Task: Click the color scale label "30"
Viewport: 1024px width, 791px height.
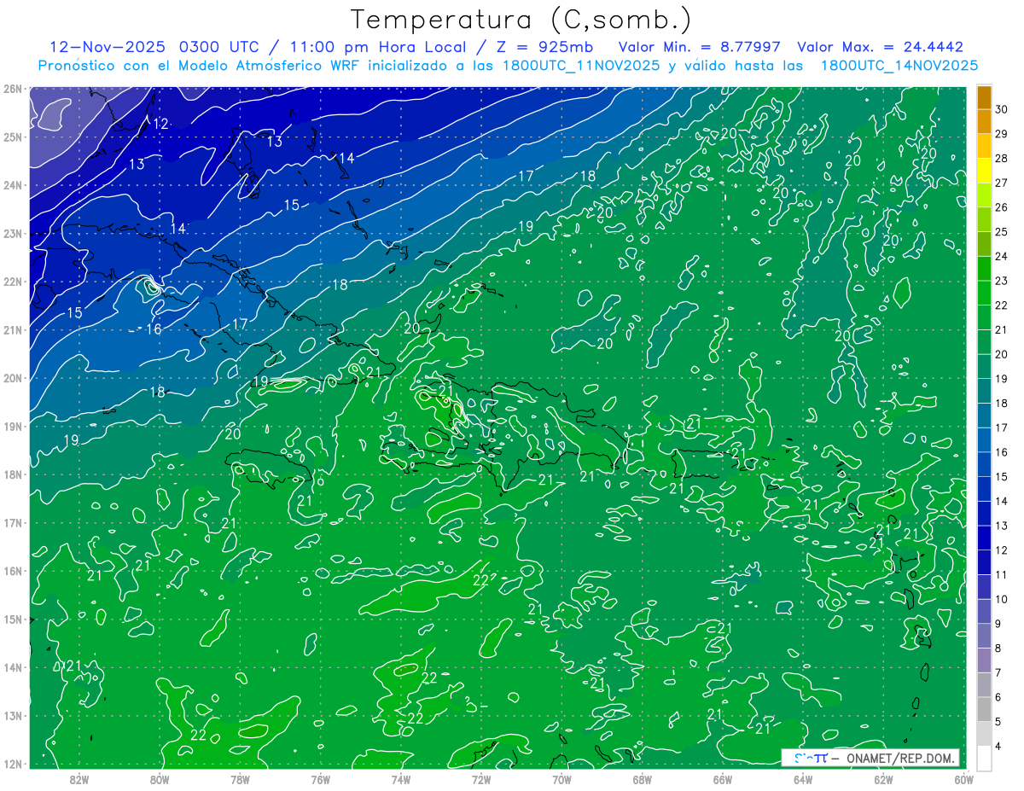Action: (1002, 109)
